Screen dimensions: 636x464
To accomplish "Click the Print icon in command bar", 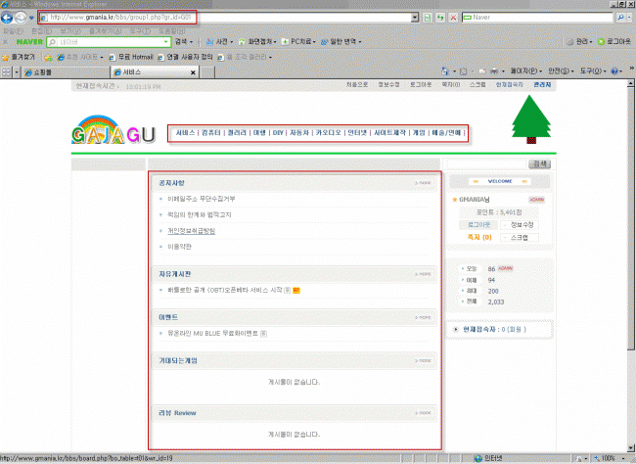I will [494, 71].
